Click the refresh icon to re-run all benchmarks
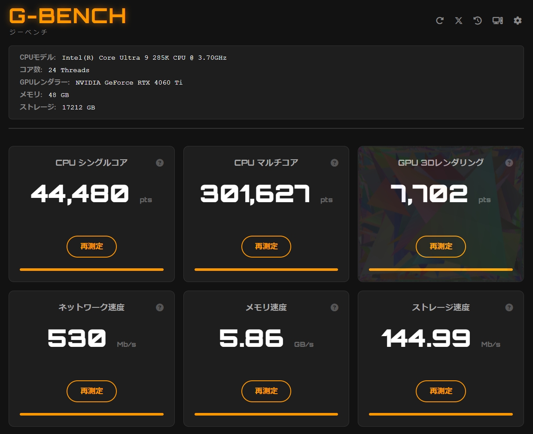Viewport: 533px width, 434px height. (439, 20)
